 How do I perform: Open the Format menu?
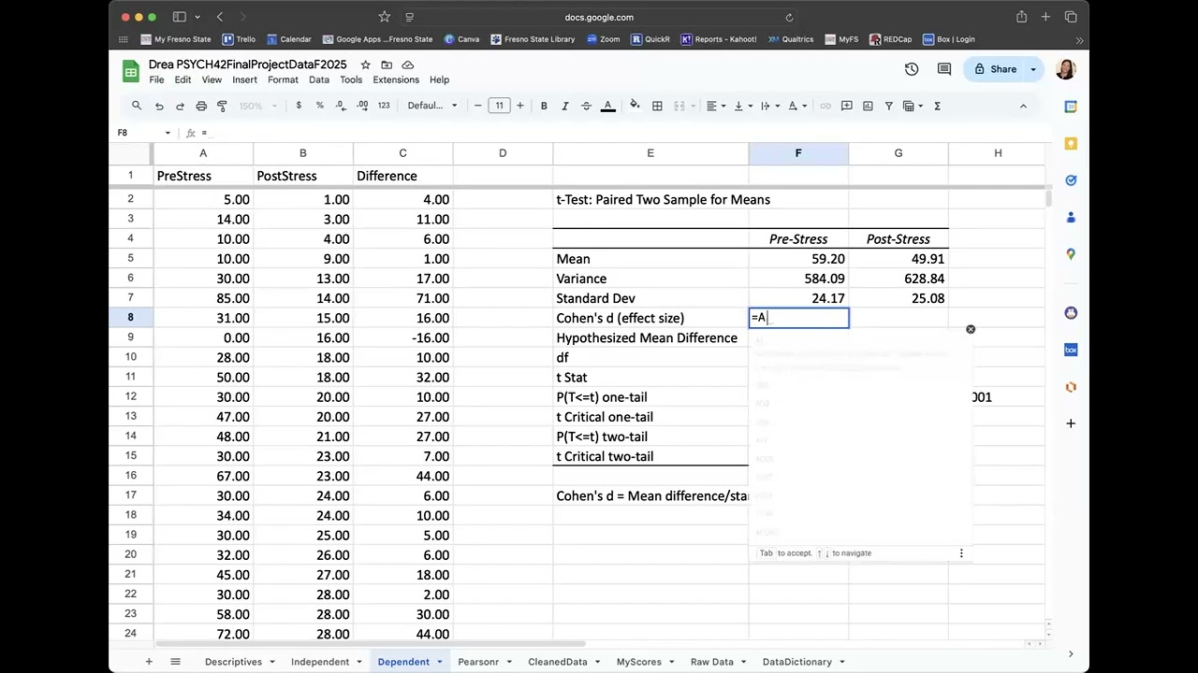pos(283,79)
